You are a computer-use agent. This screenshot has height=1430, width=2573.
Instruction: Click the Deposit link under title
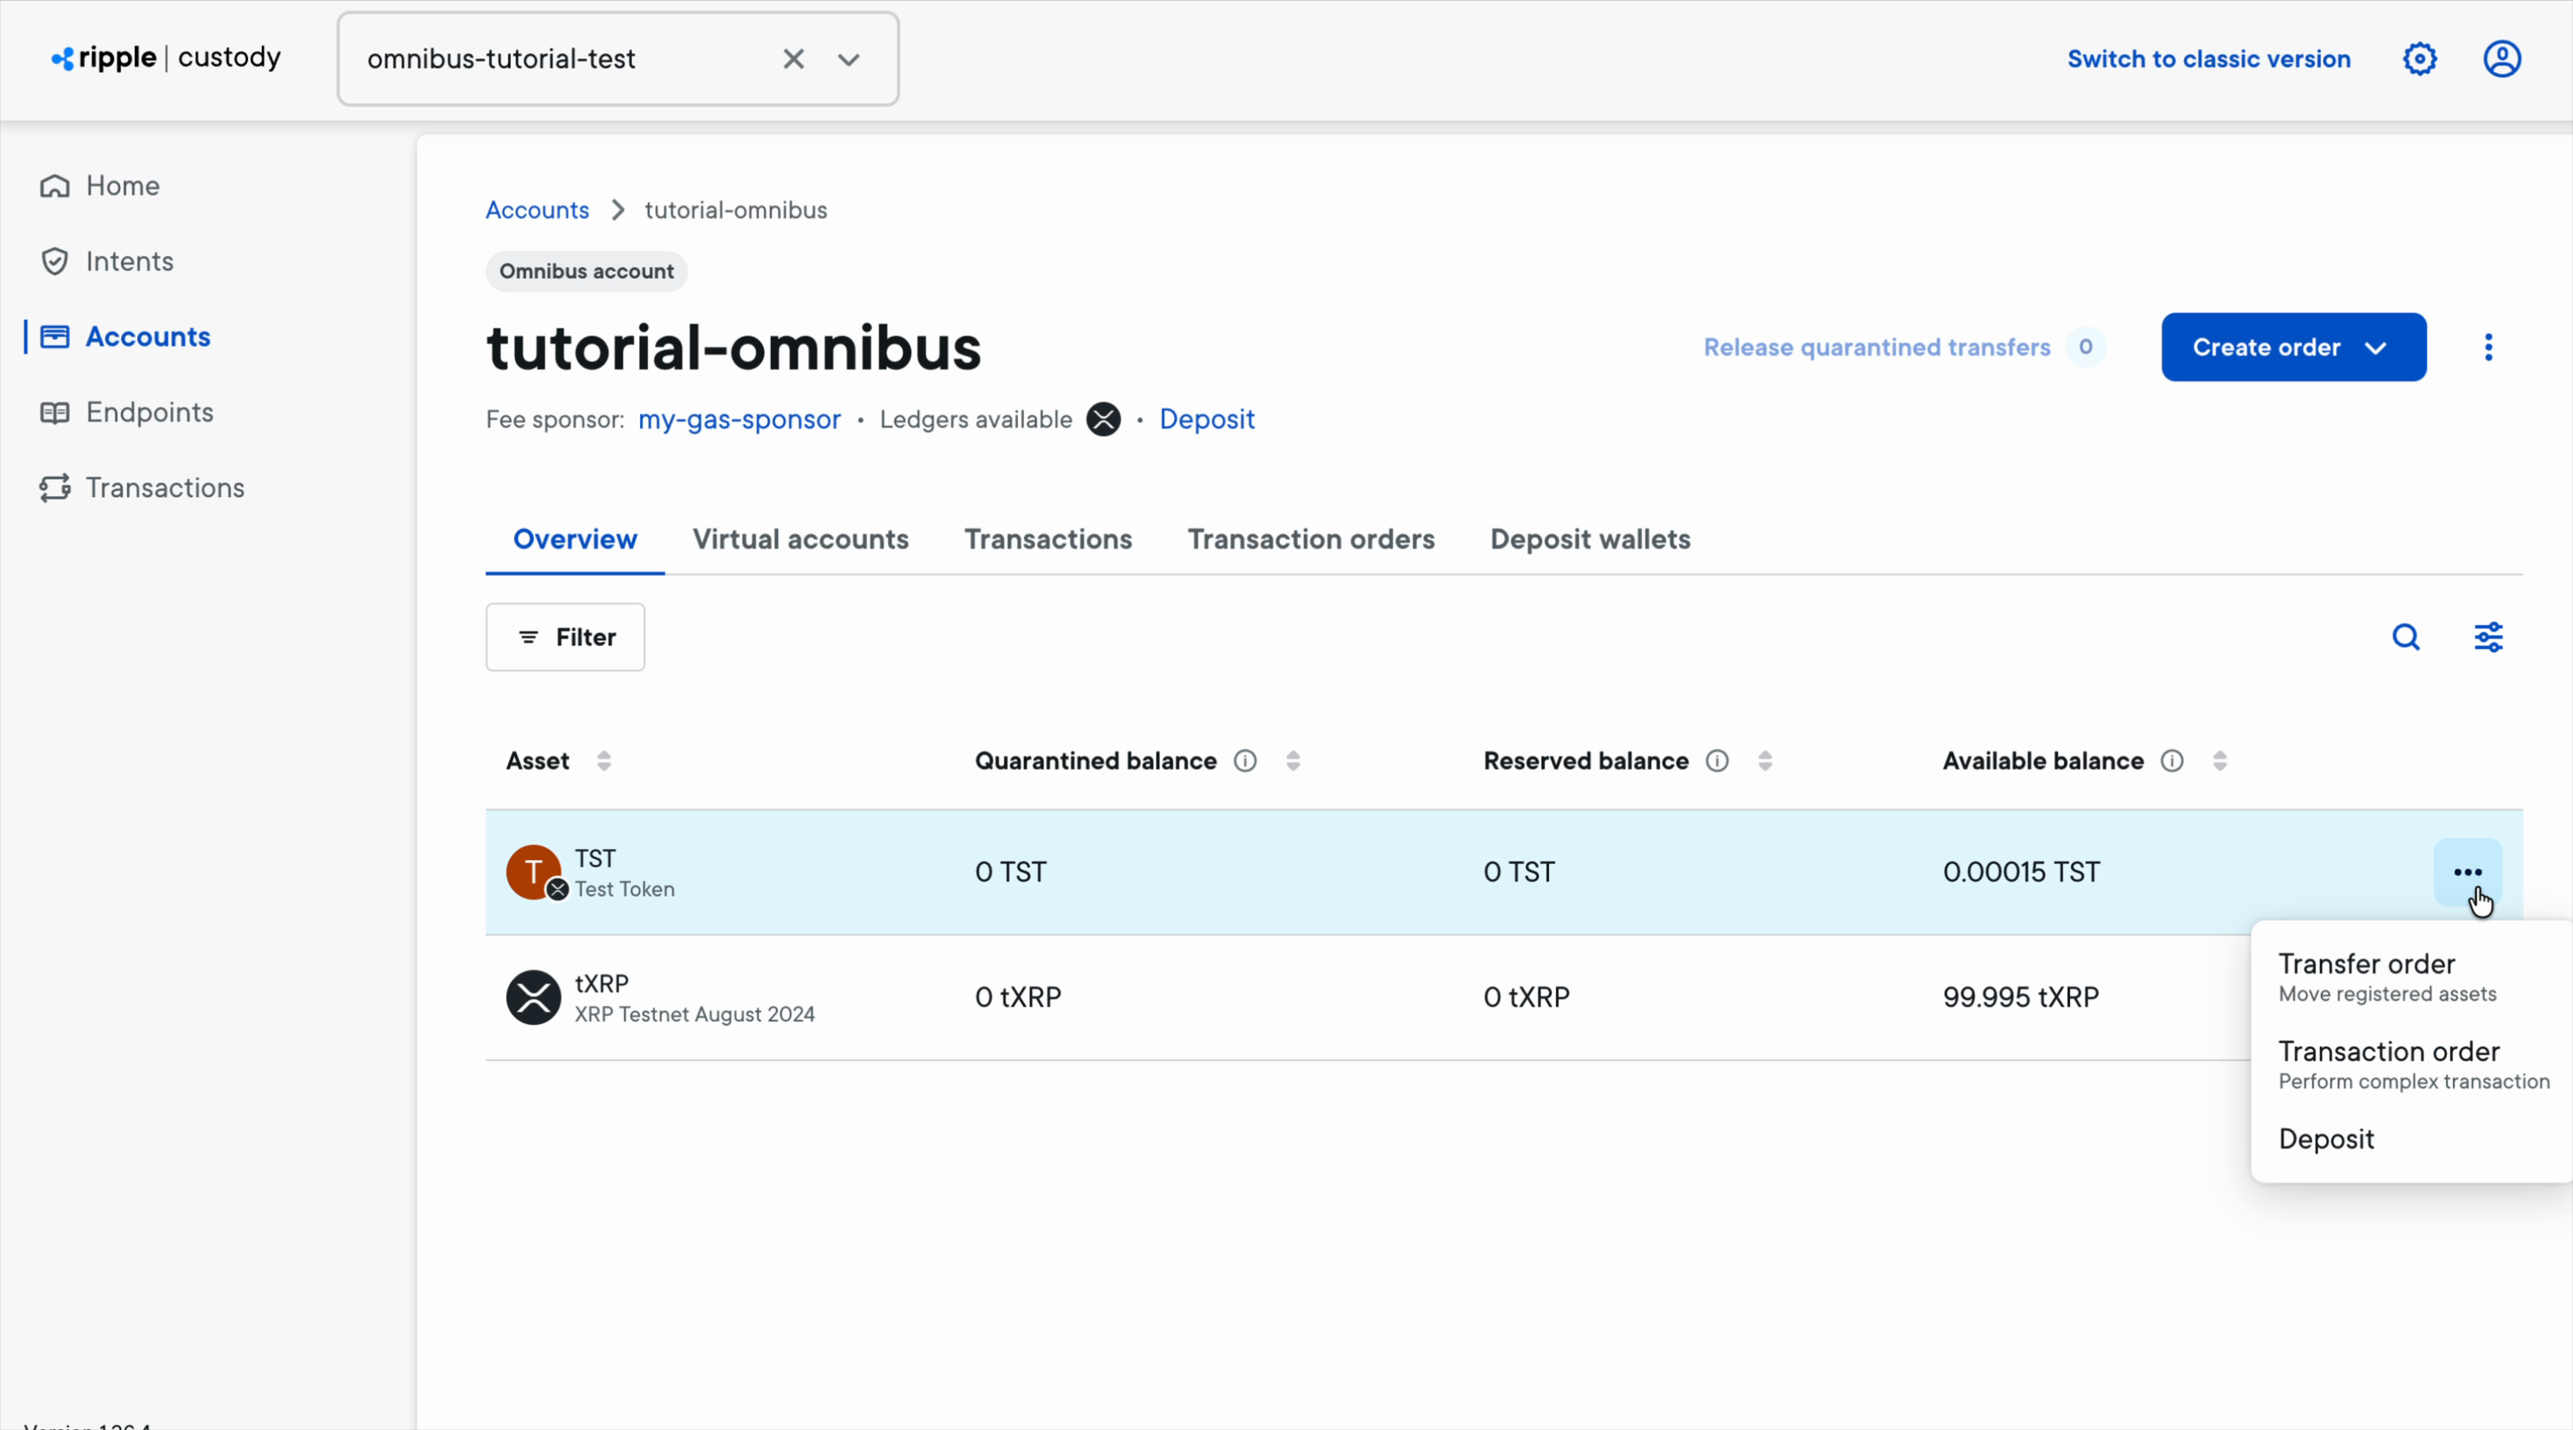coord(1207,419)
